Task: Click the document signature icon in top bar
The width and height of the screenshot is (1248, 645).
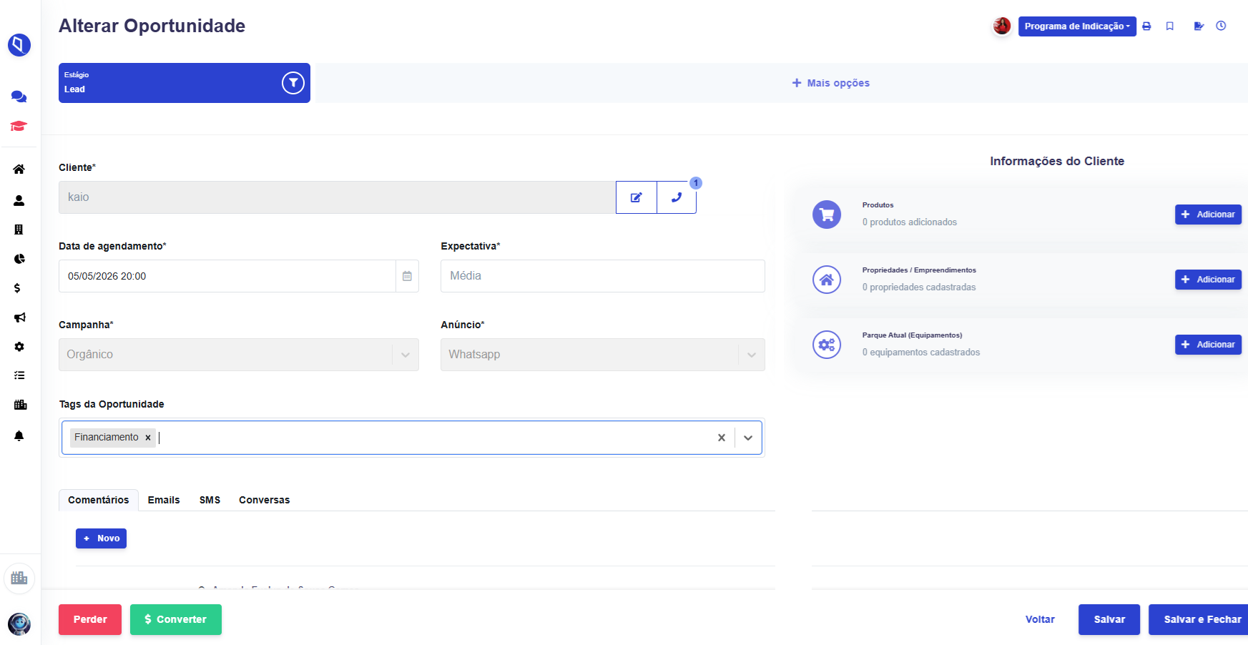Action: [x=1199, y=26]
